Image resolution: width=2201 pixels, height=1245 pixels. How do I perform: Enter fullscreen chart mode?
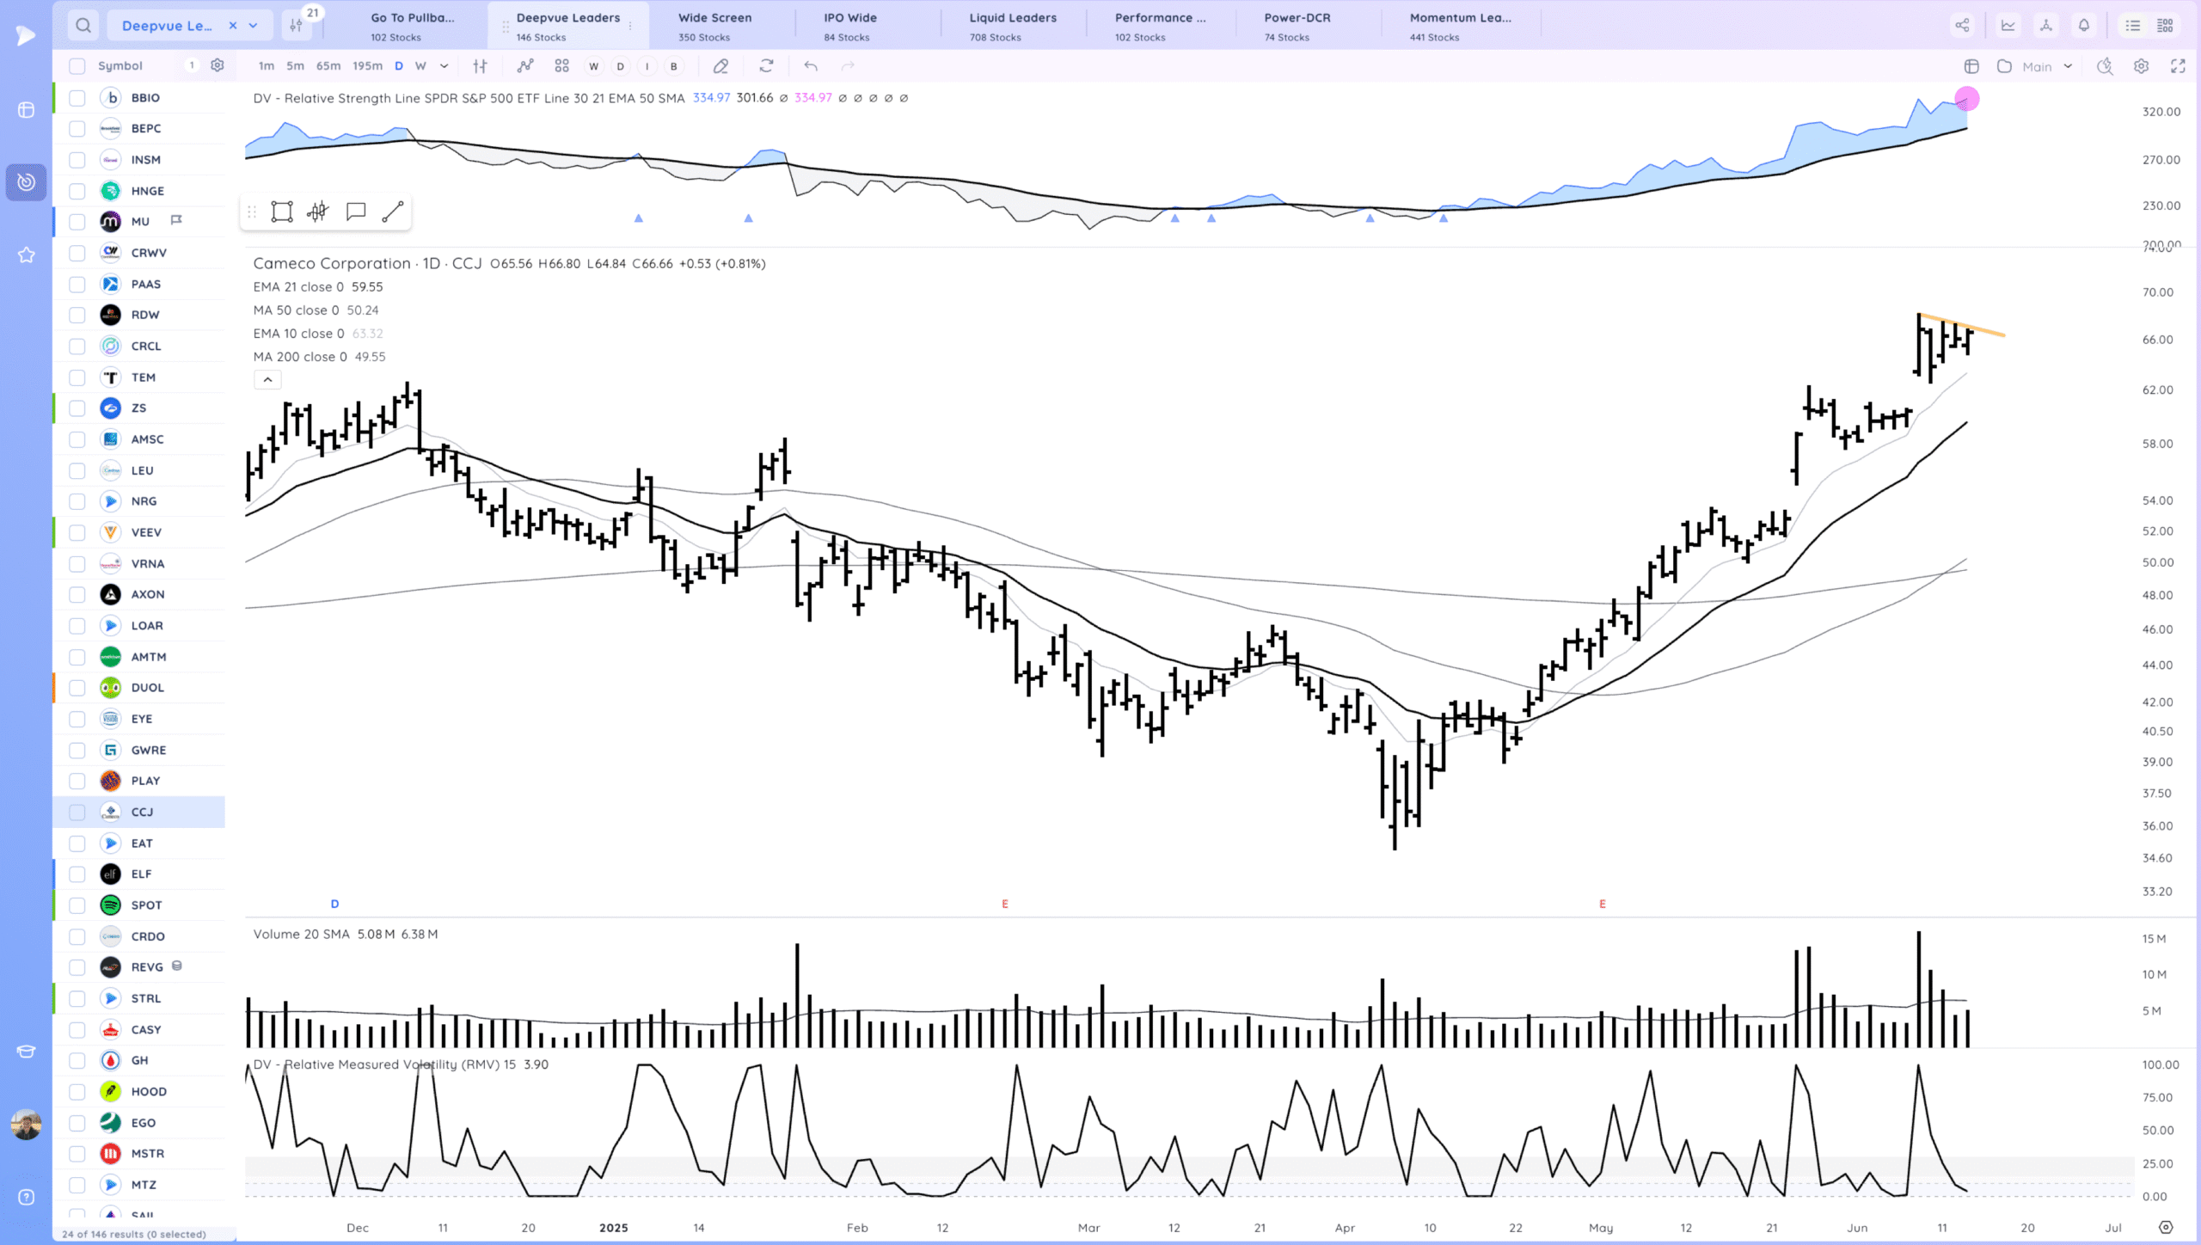pos(2178,66)
